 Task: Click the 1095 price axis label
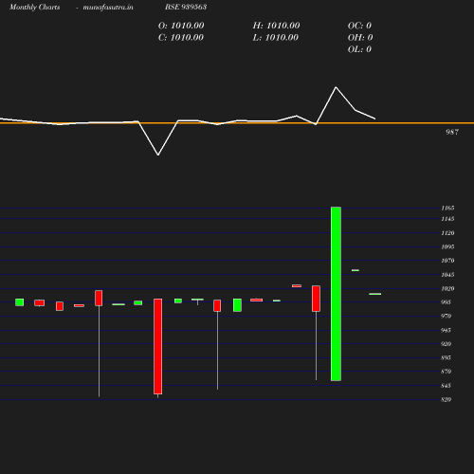(447, 246)
